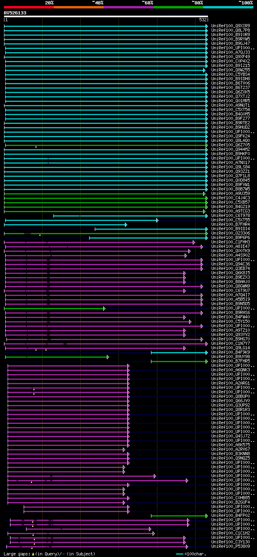Select hit UniRef100_A6QNK3
This screenshot has width=257, height=557.
click(x=230, y=370)
